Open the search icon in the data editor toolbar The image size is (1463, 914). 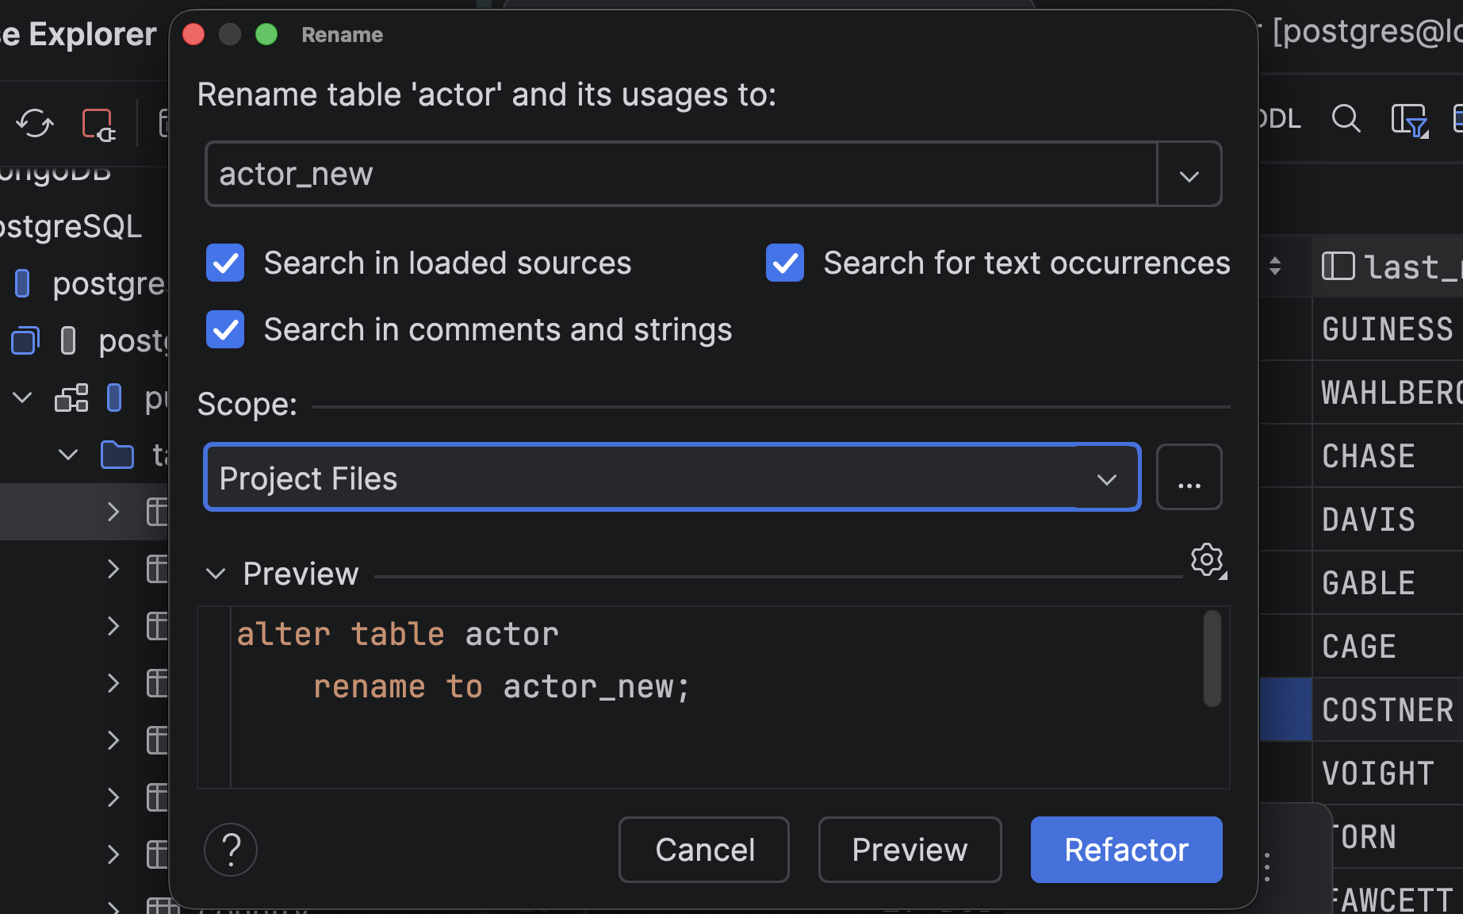(1346, 119)
